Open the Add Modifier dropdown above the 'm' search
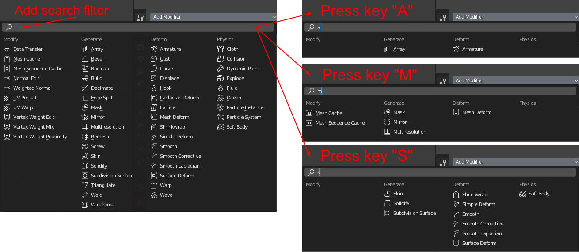Screen dimensions: 579x252 515,80
